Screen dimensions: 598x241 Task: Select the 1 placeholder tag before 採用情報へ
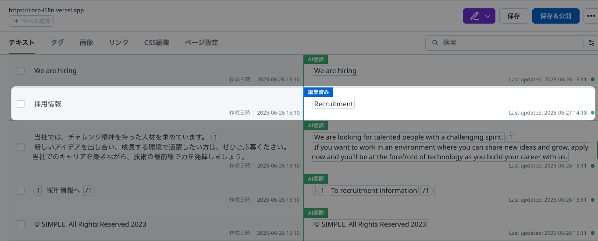pos(38,191)
